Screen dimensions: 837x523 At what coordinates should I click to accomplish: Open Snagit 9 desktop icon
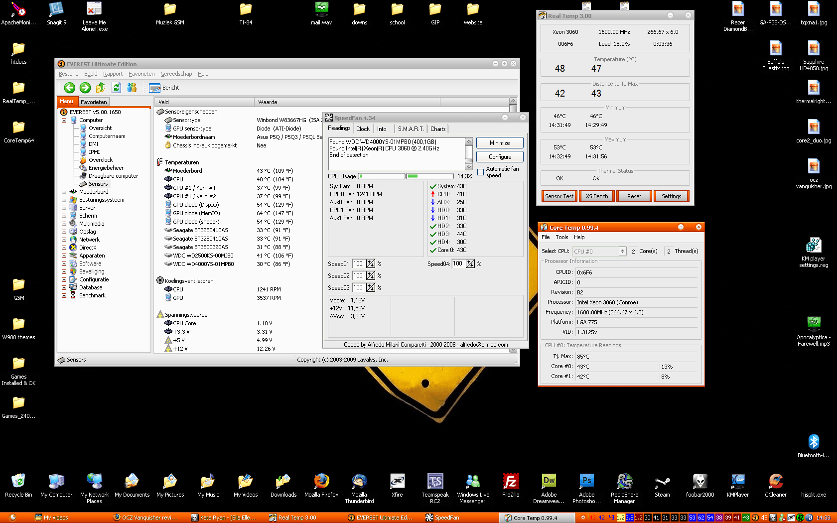[56, 14]
